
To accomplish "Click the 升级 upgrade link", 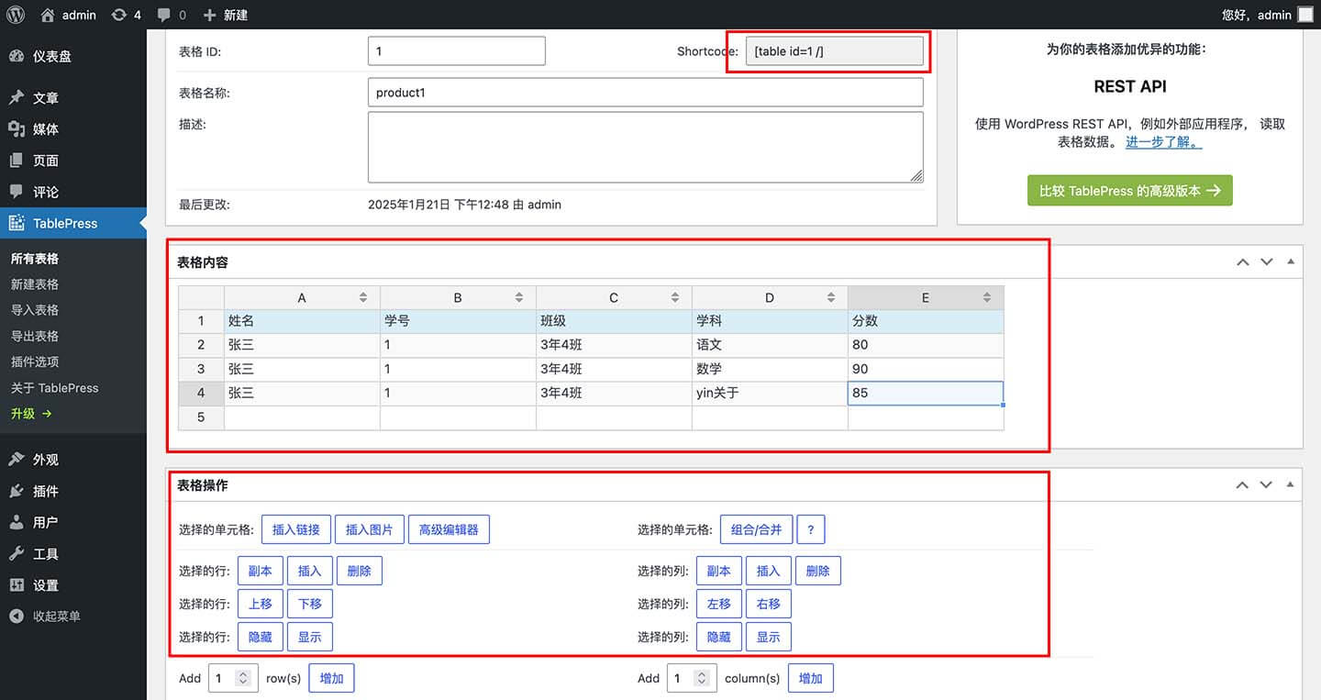I will tap(31, 414).
